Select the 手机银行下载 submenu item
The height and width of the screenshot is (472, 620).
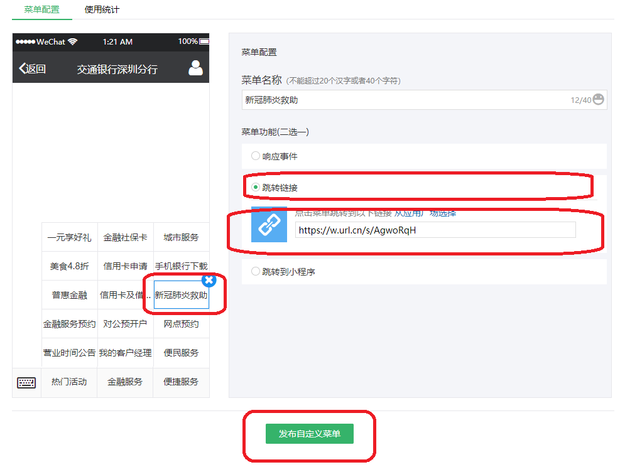181,266
